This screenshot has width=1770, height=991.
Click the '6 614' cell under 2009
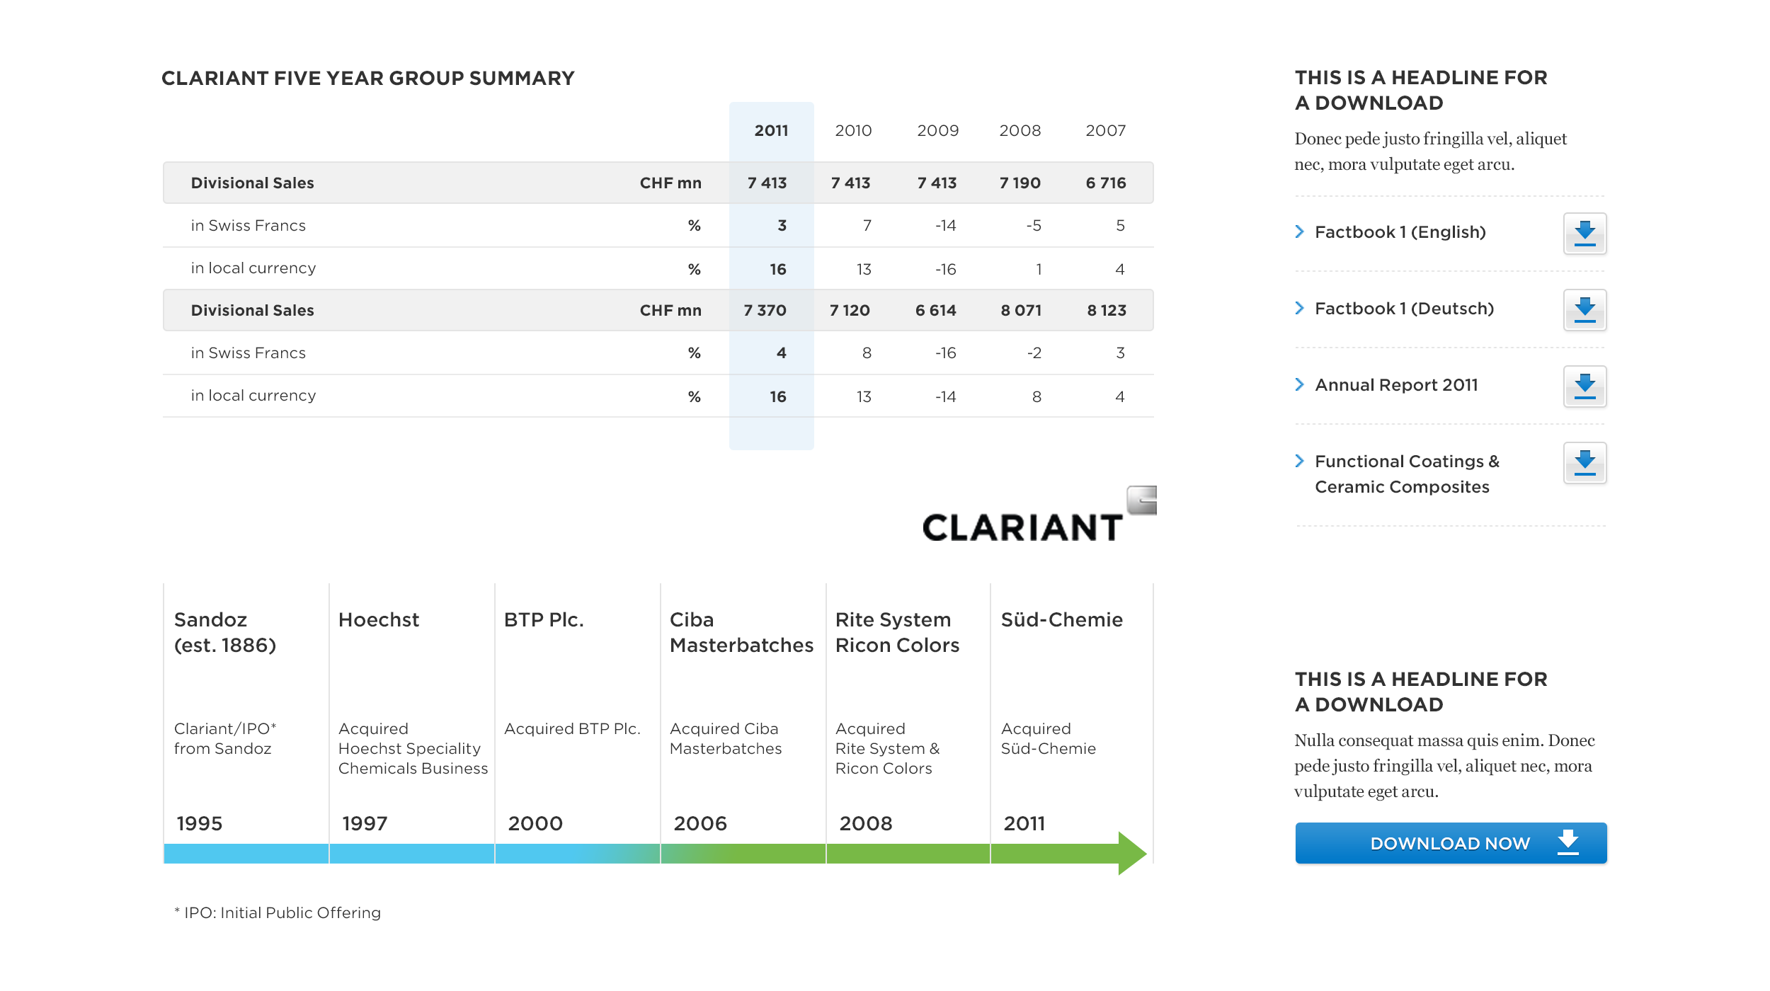pyautogui.click(x=935, y=310)
